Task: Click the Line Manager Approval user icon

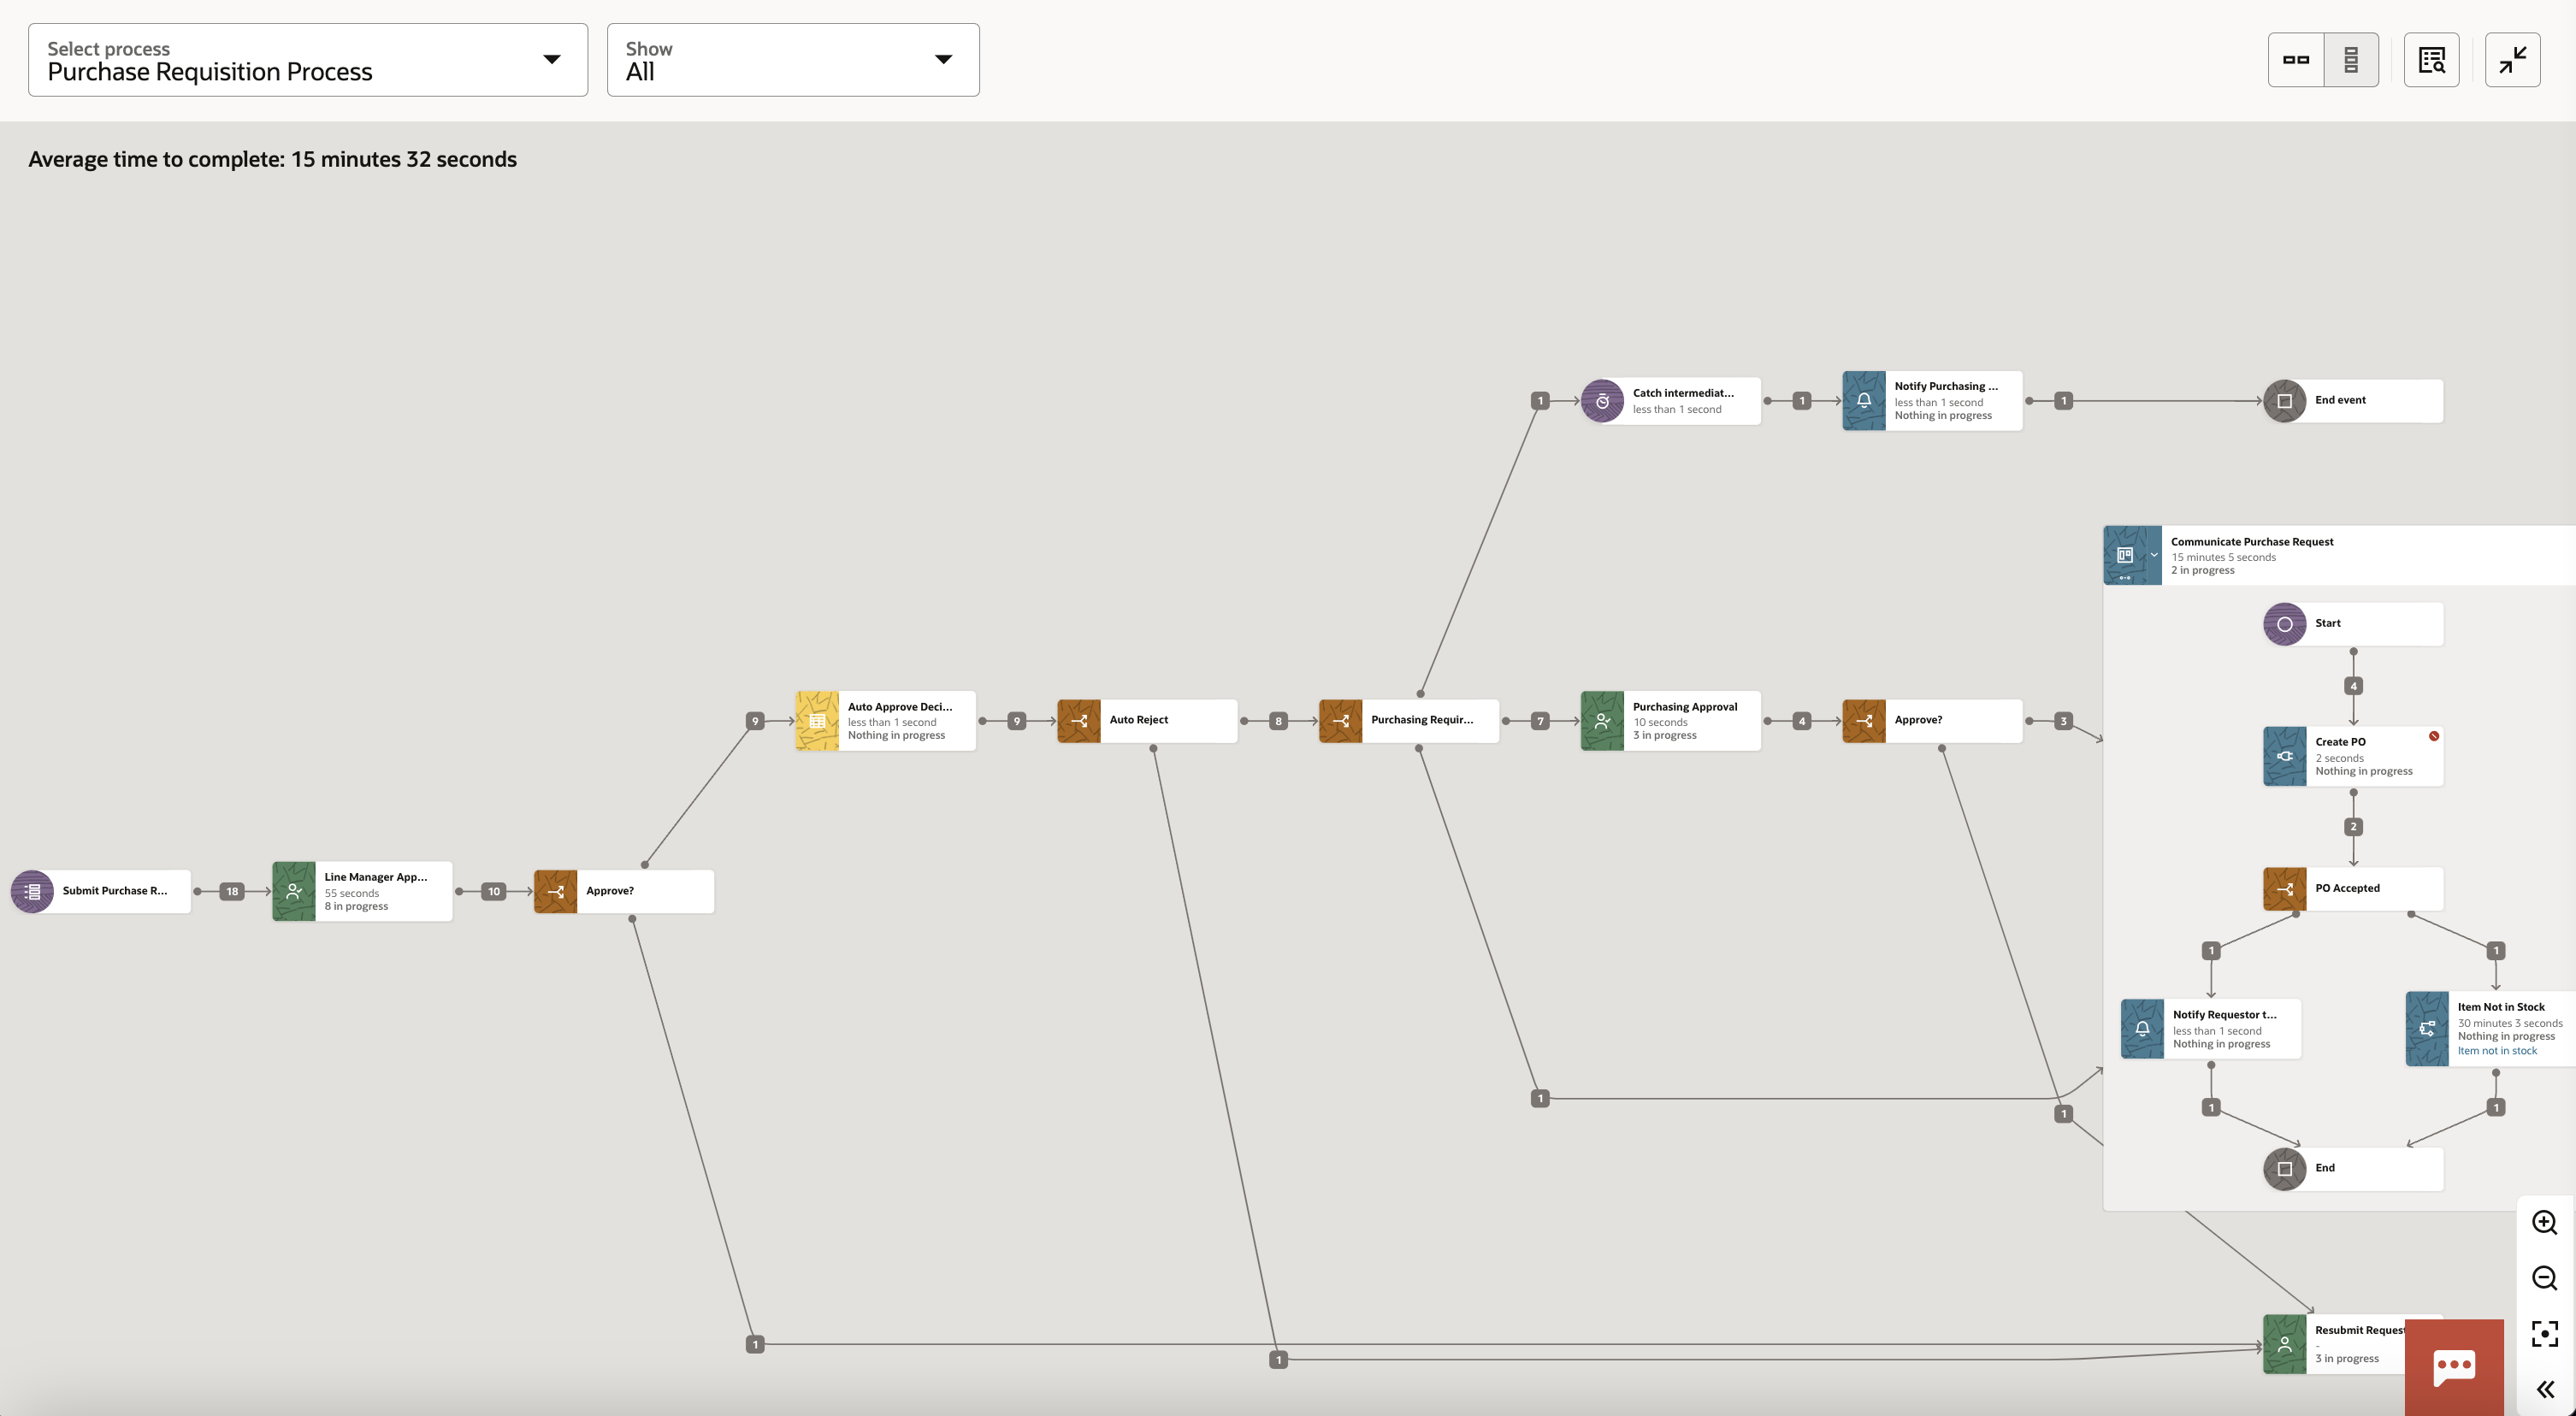Action: click(x=293, y=890)
